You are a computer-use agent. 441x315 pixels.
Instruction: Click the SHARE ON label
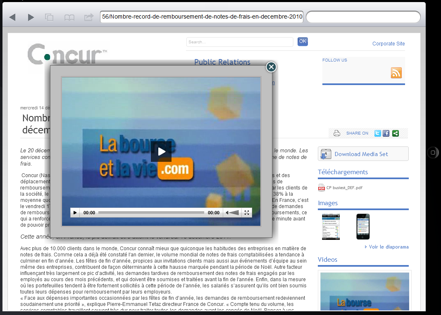pos(357,133)
